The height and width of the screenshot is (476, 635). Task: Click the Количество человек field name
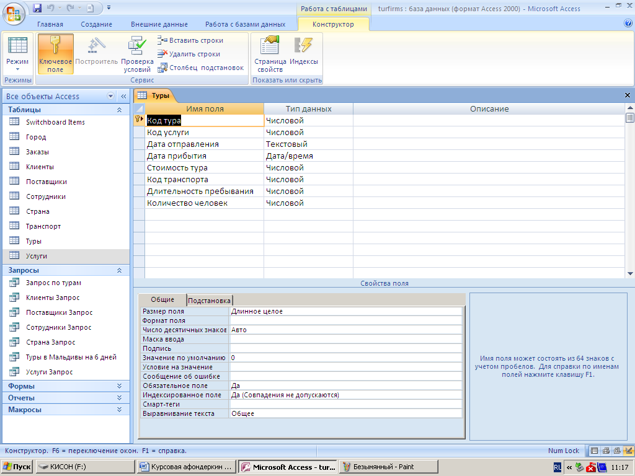pos(205,203)
